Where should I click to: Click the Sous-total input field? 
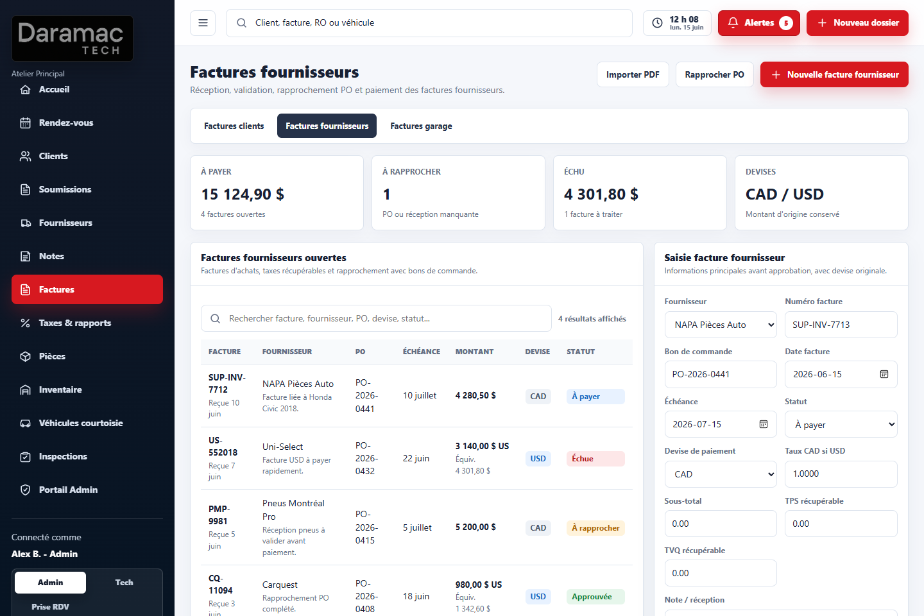click(721, 524)
